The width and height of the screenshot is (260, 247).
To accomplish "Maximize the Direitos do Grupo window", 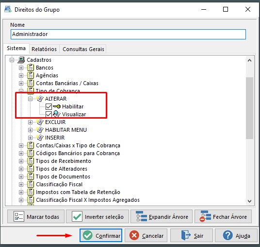I will 226,9.
